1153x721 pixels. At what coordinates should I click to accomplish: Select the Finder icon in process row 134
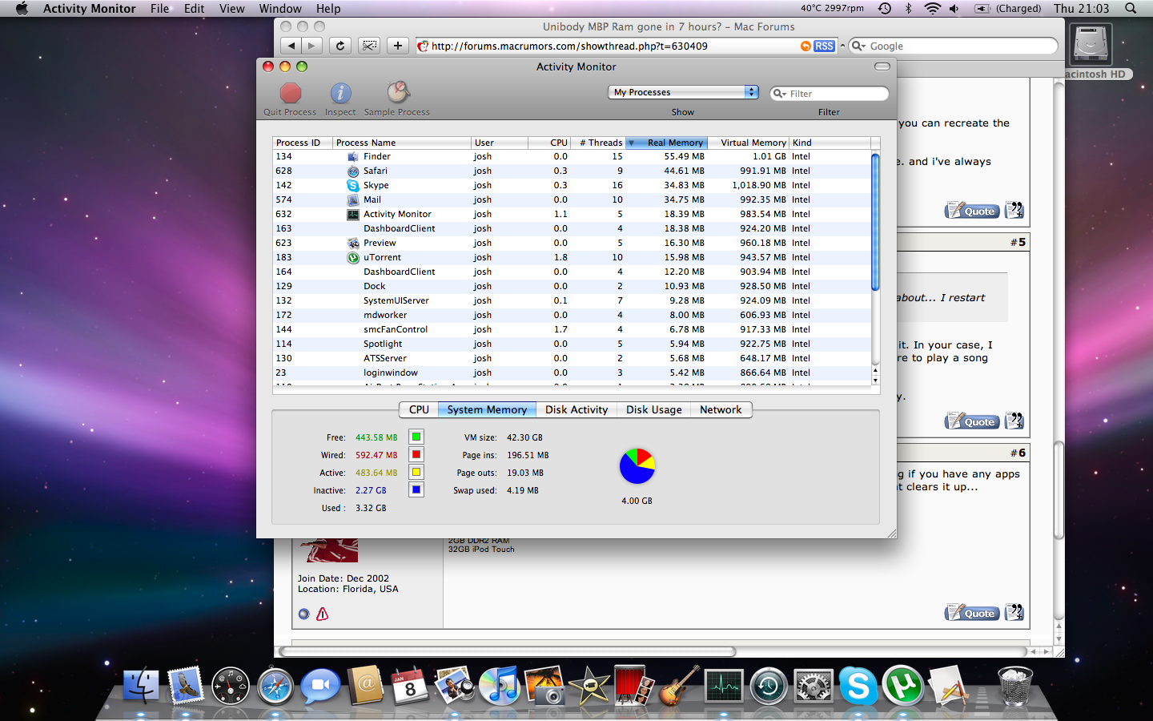pyautogui.click(x=353, y=157)
